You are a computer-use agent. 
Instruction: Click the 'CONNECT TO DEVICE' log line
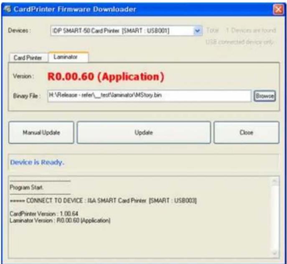103,201
